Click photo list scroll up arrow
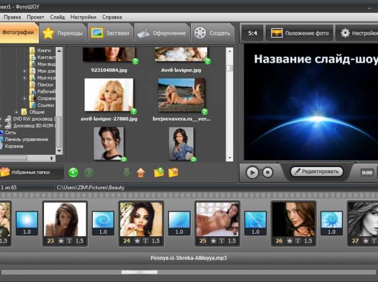Viewport: 378px width, 282px height. click(229, 51)
